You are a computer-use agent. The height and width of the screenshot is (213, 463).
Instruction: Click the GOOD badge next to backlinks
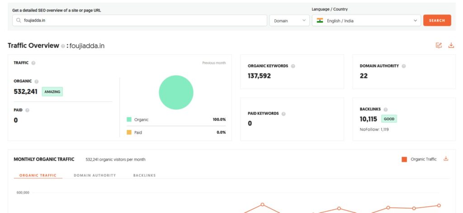click(389, 119)
